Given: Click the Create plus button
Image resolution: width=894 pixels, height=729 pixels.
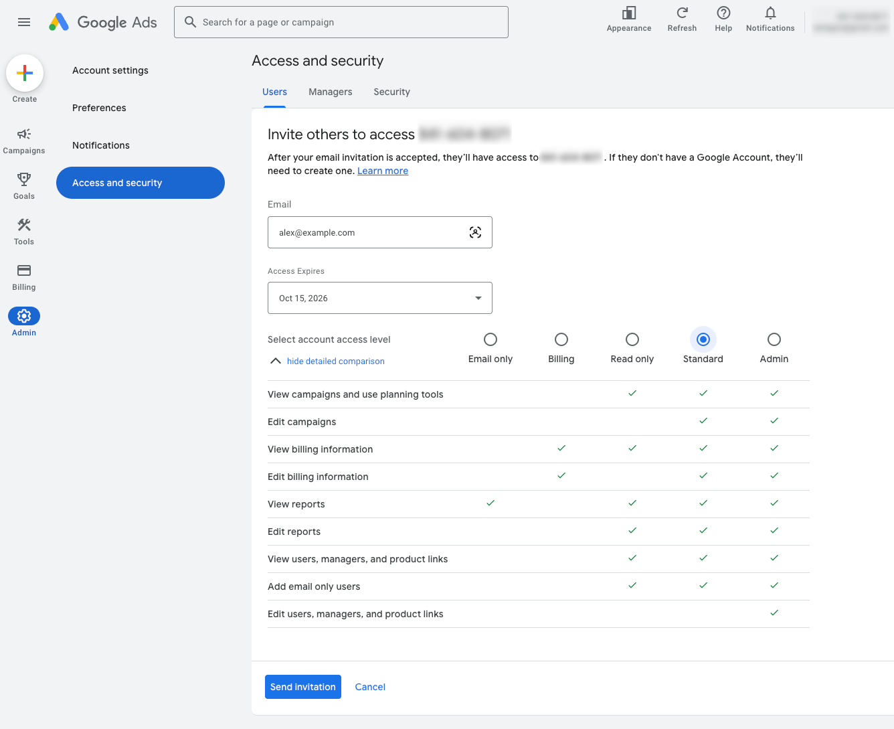Looking at the screenshot, I should tap(25, 73).
